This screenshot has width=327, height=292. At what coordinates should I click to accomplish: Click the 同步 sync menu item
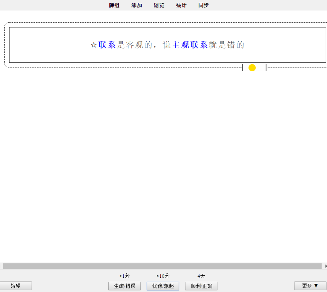[203, 5]
